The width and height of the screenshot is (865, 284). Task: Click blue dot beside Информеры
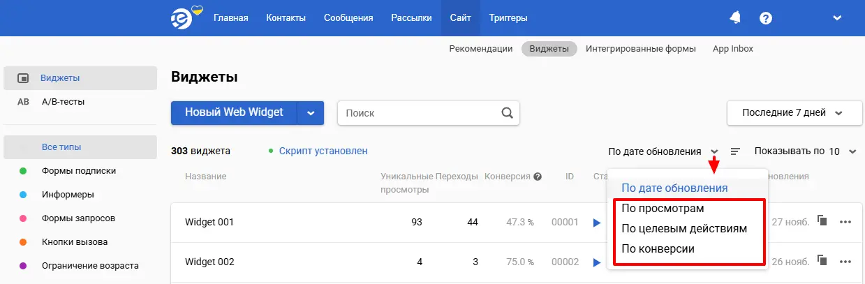(x=23, y=195)
